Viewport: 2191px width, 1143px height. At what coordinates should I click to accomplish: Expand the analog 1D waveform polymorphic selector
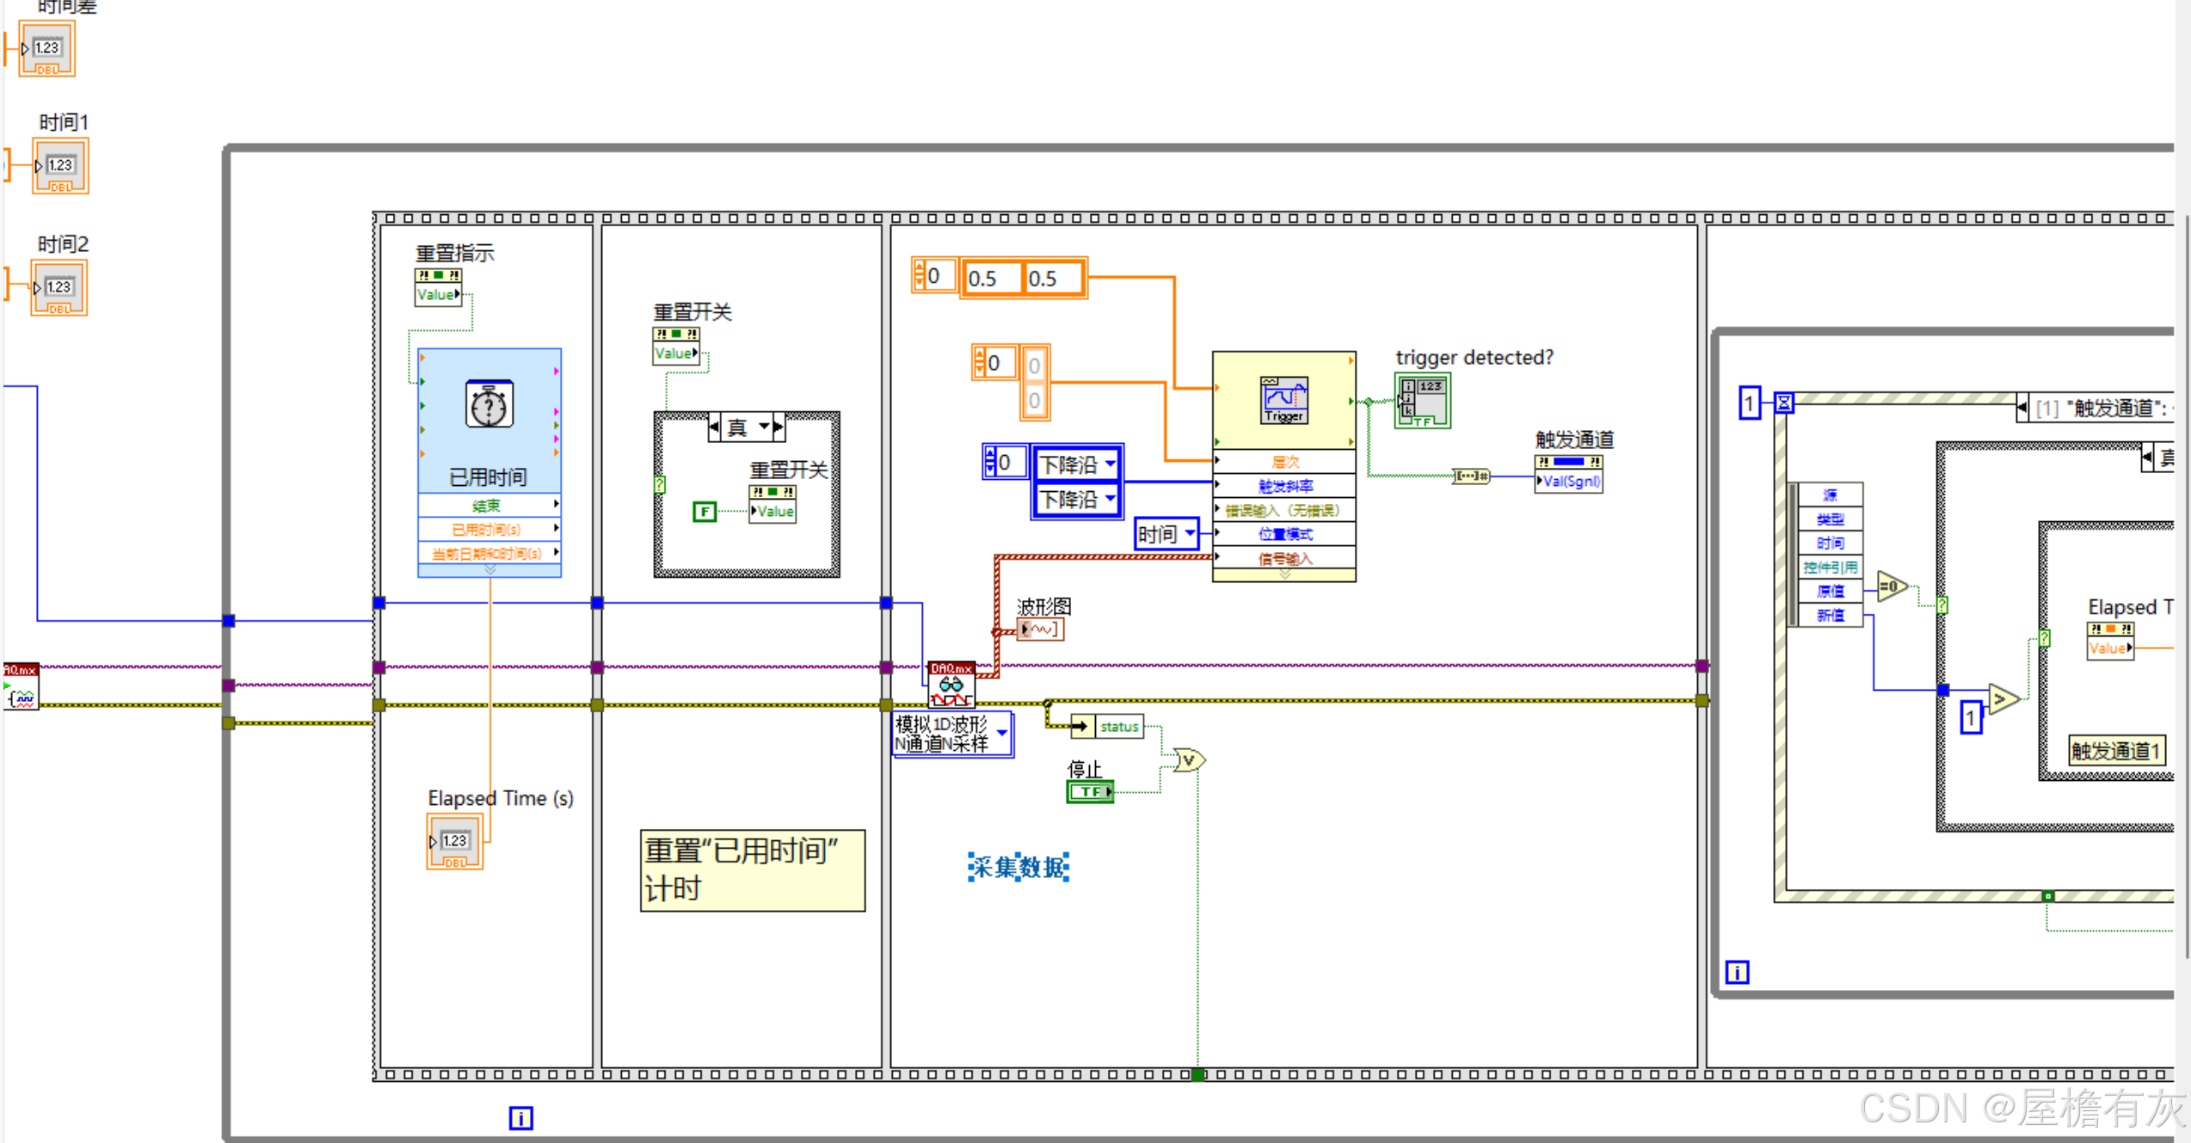1002,734
